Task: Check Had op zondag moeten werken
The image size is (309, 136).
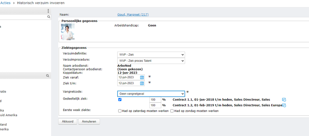Action: click(172, 111)
